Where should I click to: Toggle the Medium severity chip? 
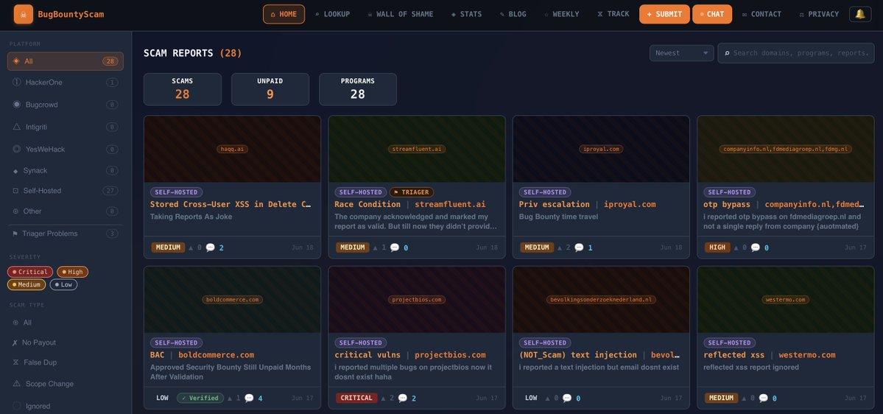coord(27,285)
